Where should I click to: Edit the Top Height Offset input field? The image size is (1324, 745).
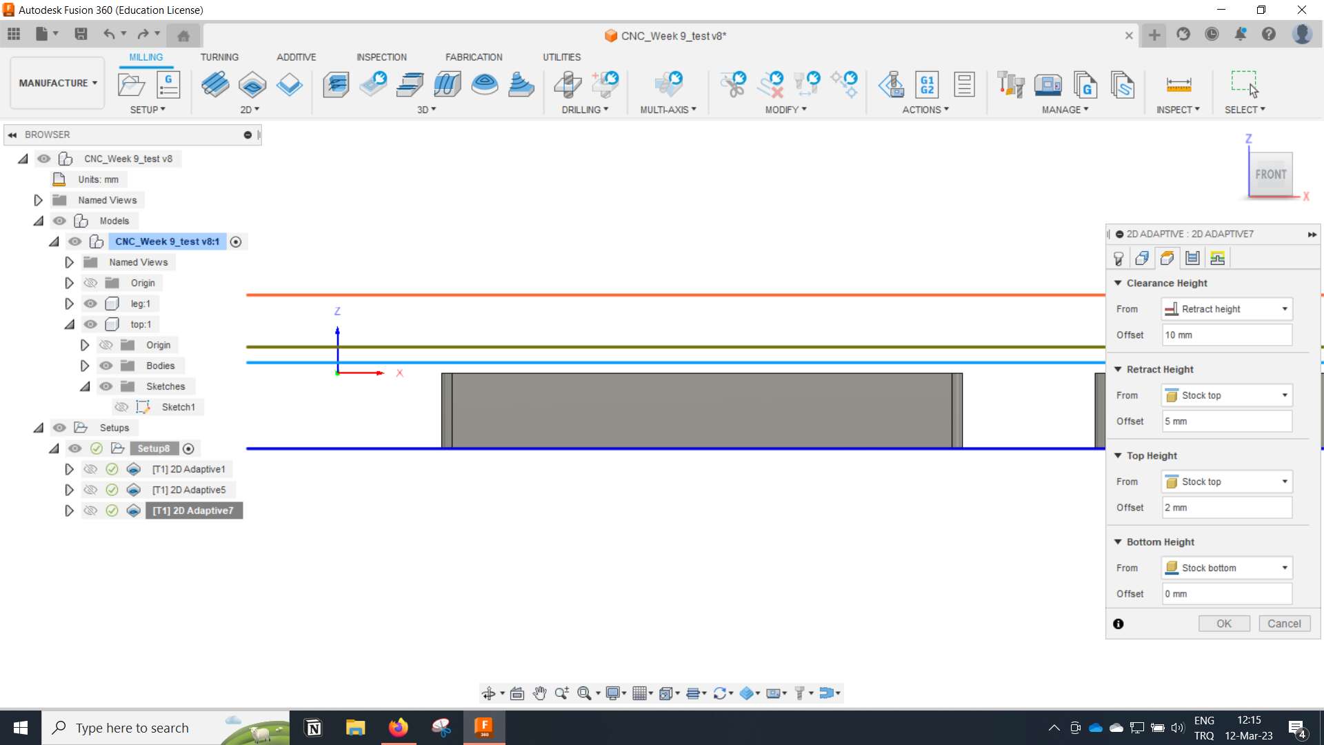1225,507
